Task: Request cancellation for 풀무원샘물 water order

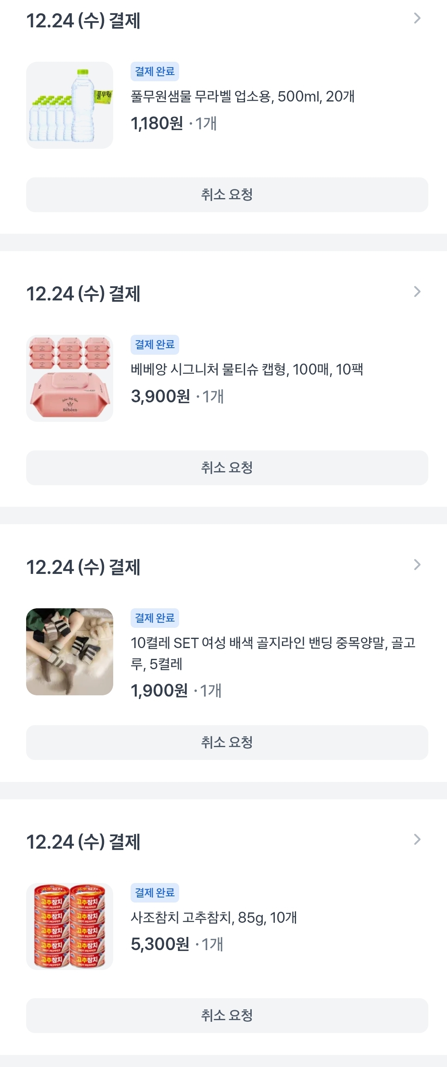Action: tap(227, 195)
